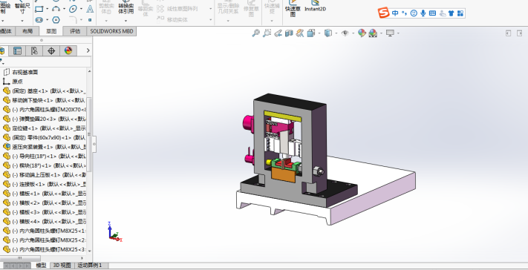Viewport: 528px width, 270px height.
Task: Click the View Orientation cube icon
Action: pyautogui.click(x=311, y=33)
